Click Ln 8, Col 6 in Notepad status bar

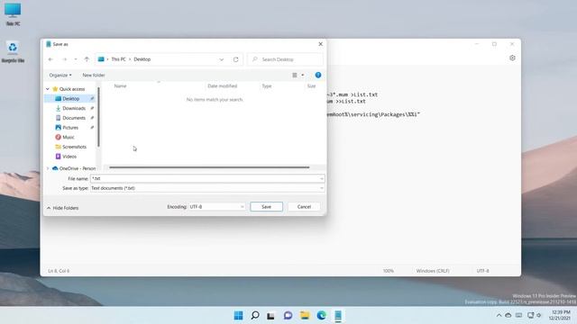click(x=59, y=271)
